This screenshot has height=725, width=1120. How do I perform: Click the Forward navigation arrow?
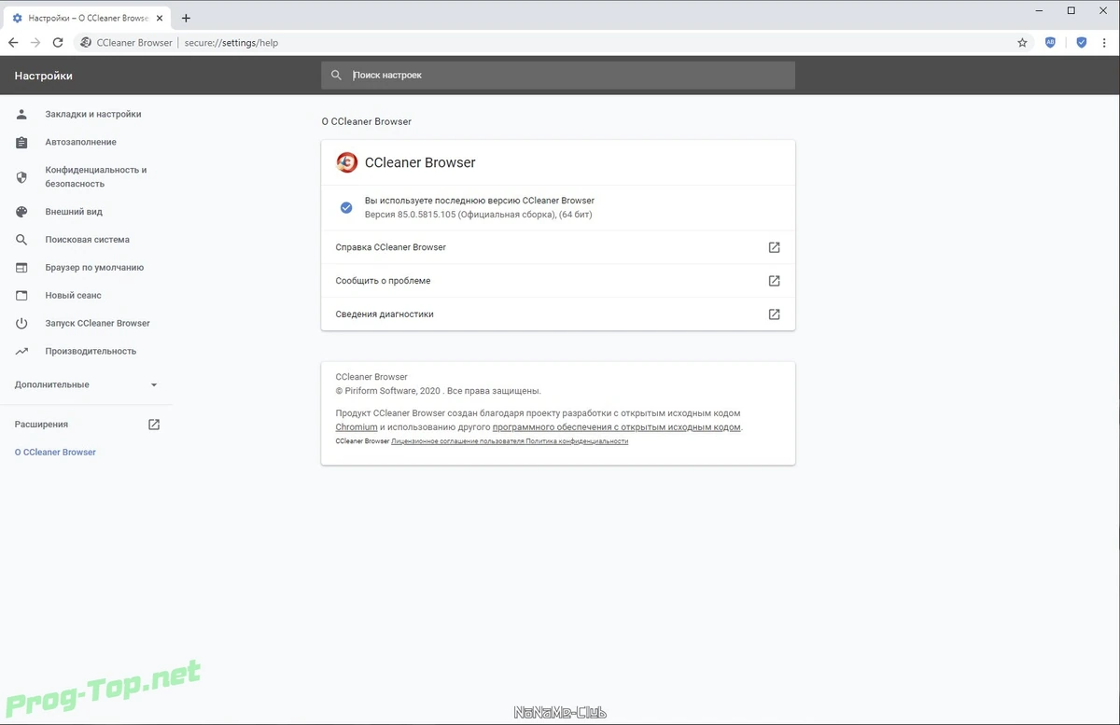pos(35,43)
